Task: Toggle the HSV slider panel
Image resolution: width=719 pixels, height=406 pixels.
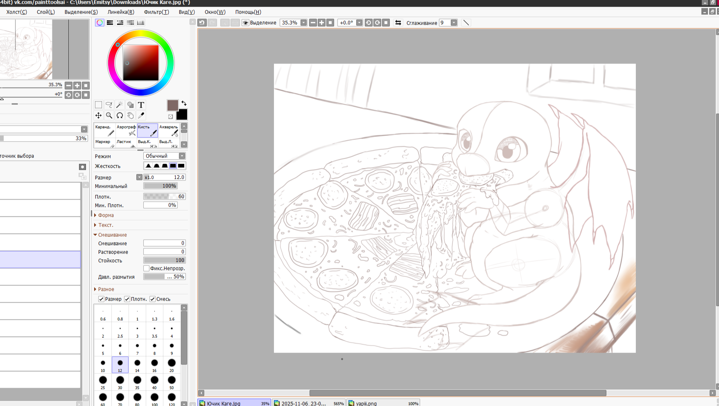Action: coord(120,23)
